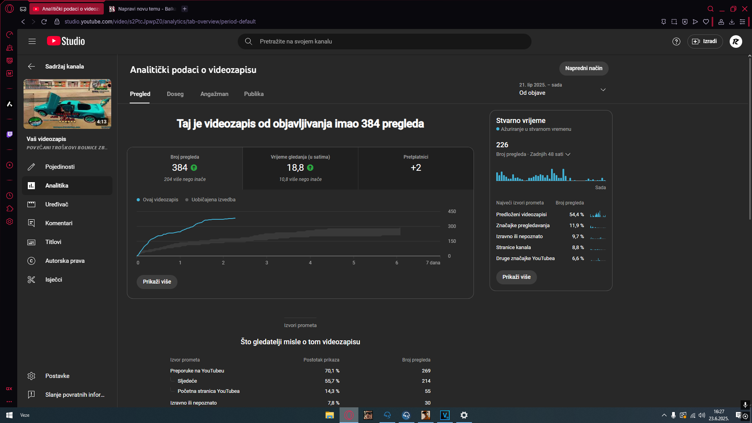752x423 pixels.
Task: Switch to the Doseg tab
Action: (x=175, y=94)
